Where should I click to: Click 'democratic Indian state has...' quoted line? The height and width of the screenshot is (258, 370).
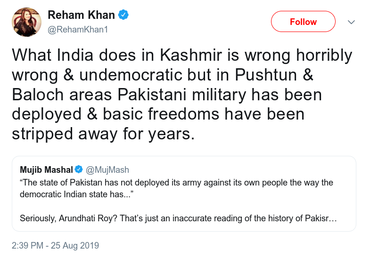(x=77, y=194)
